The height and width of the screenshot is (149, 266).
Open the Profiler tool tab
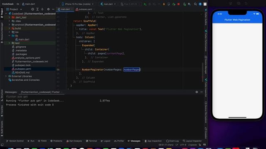point(119,141)
